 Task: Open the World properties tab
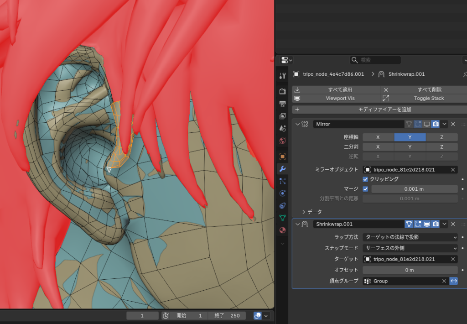(282, 141)
